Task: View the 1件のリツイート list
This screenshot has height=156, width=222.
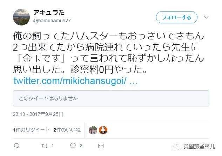Action: point(31,130)
